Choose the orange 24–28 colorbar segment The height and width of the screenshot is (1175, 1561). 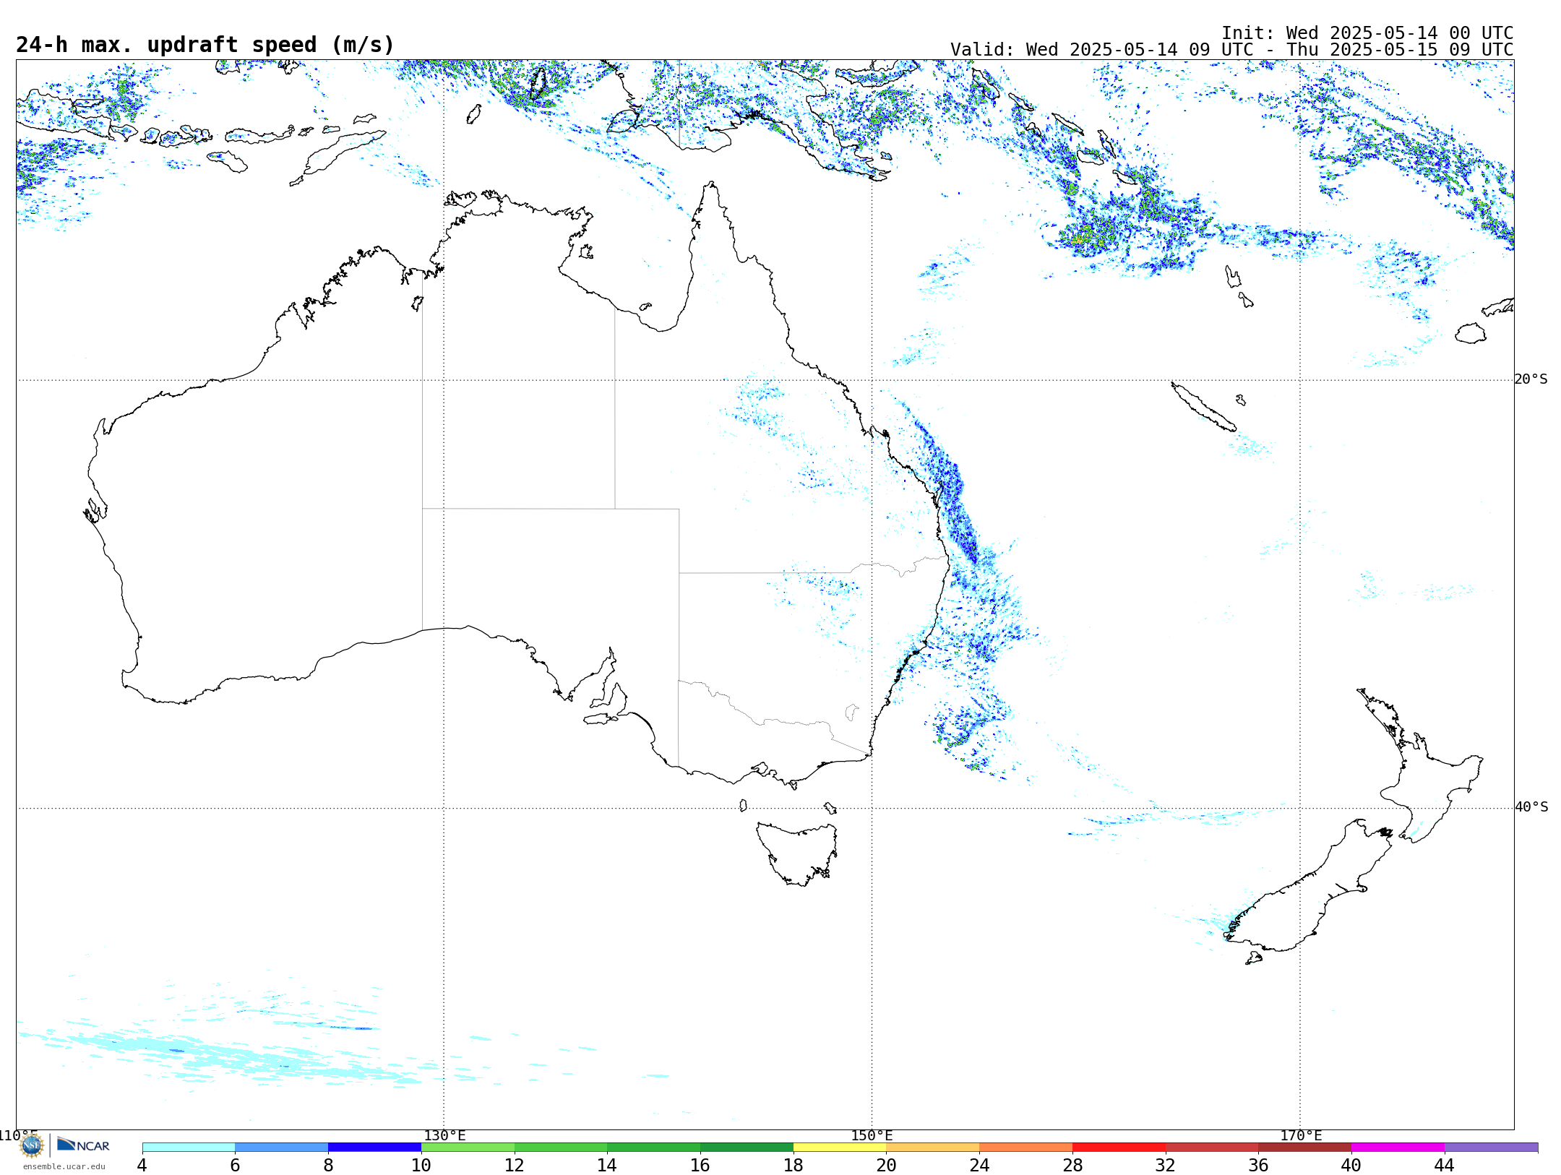tap(1026, 1148)
